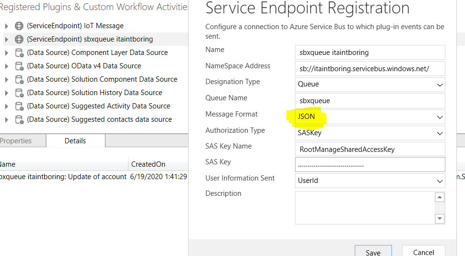Click the sbxqueue itaintboring service endpoint globe icon
This screenshot has height=256, width=465.
[19, 39]
